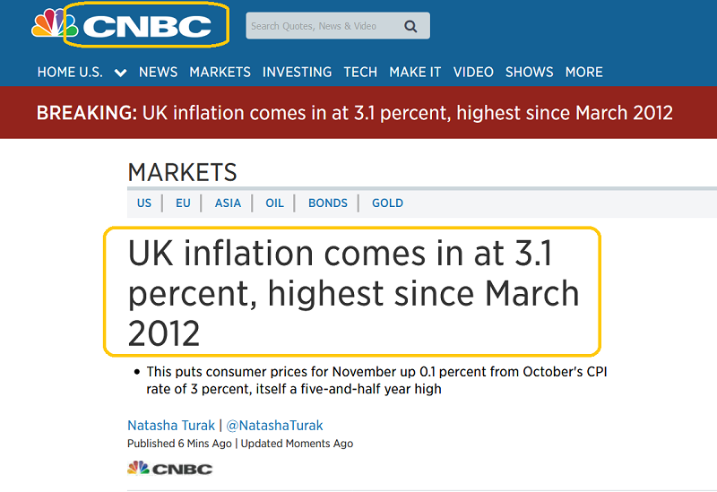Select MAKE IT in navigation bar
Viewport: 717px width, 492px height.
(415, 72)
